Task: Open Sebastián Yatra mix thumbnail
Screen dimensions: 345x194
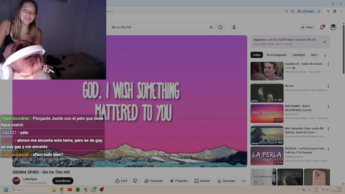Action: pos(267,136)
